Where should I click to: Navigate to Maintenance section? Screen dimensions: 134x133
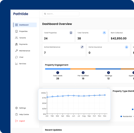click(25, 51)
